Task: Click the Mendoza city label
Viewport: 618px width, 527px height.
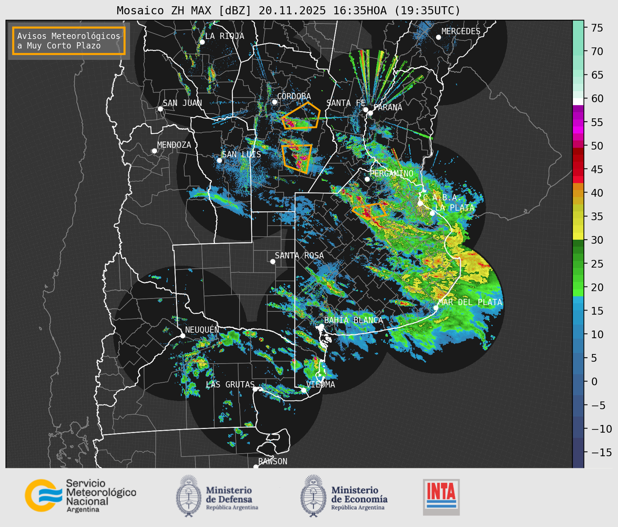Action: click(174, 145)
